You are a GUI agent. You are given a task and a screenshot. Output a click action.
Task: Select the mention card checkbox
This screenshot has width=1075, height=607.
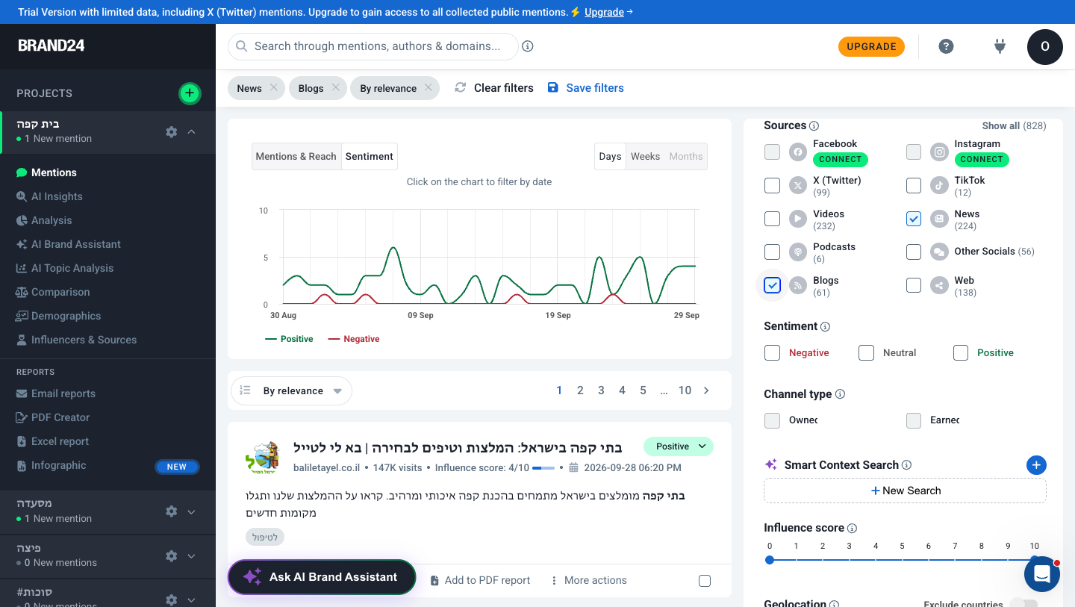(705, 581)
